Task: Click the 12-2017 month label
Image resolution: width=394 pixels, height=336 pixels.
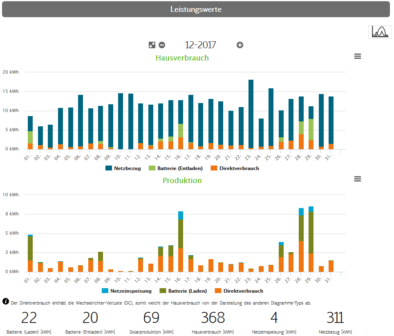Action: coord(200,45)
